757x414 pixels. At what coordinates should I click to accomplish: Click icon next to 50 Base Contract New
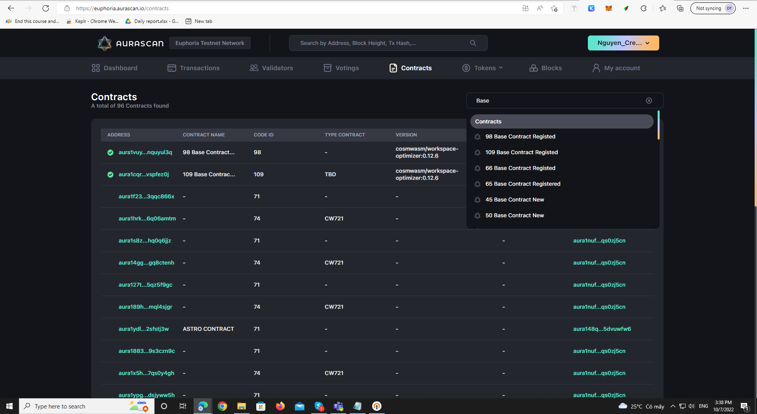(x=477, y=215)
